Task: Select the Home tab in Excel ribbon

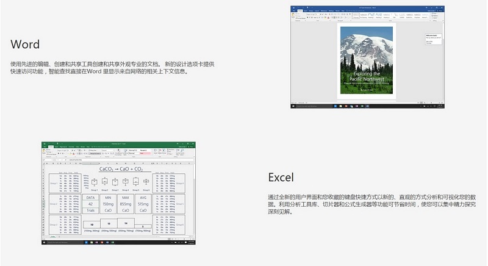Action: 51,147
